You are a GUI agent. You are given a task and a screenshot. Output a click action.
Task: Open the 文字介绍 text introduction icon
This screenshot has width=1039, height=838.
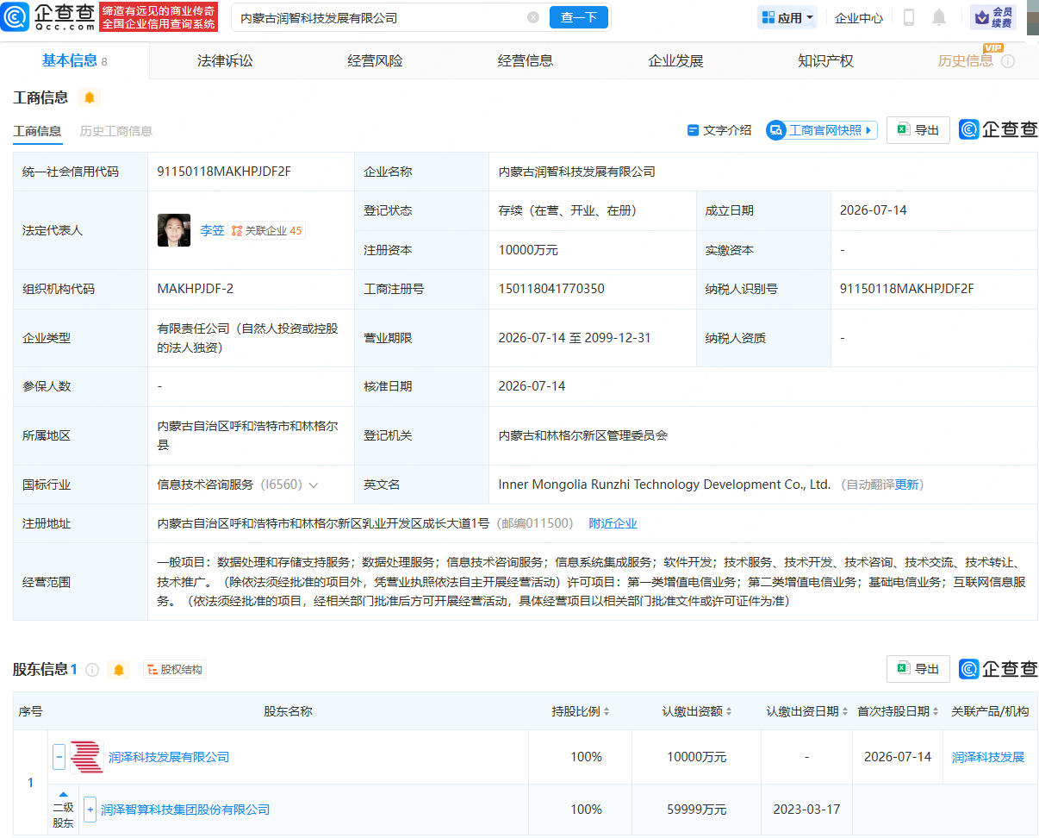(719, 130)
